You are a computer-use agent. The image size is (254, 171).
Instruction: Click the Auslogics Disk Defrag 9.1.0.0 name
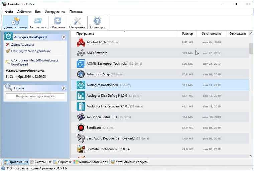pyautogui.click(x=107, y=96)
